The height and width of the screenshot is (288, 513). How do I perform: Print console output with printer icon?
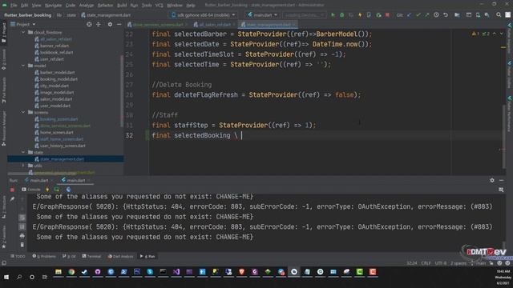(x=22, y=236)
